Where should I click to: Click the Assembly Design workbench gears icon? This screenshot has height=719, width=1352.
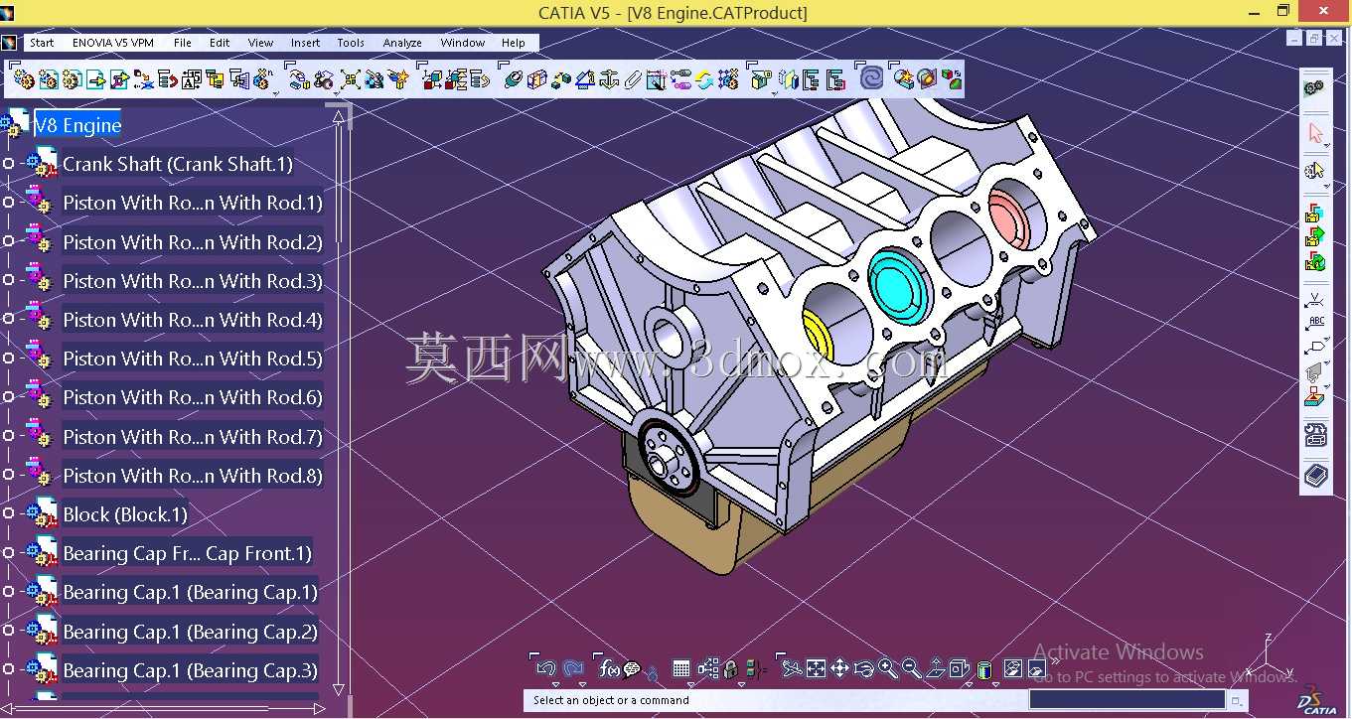tap(1314, 87)
